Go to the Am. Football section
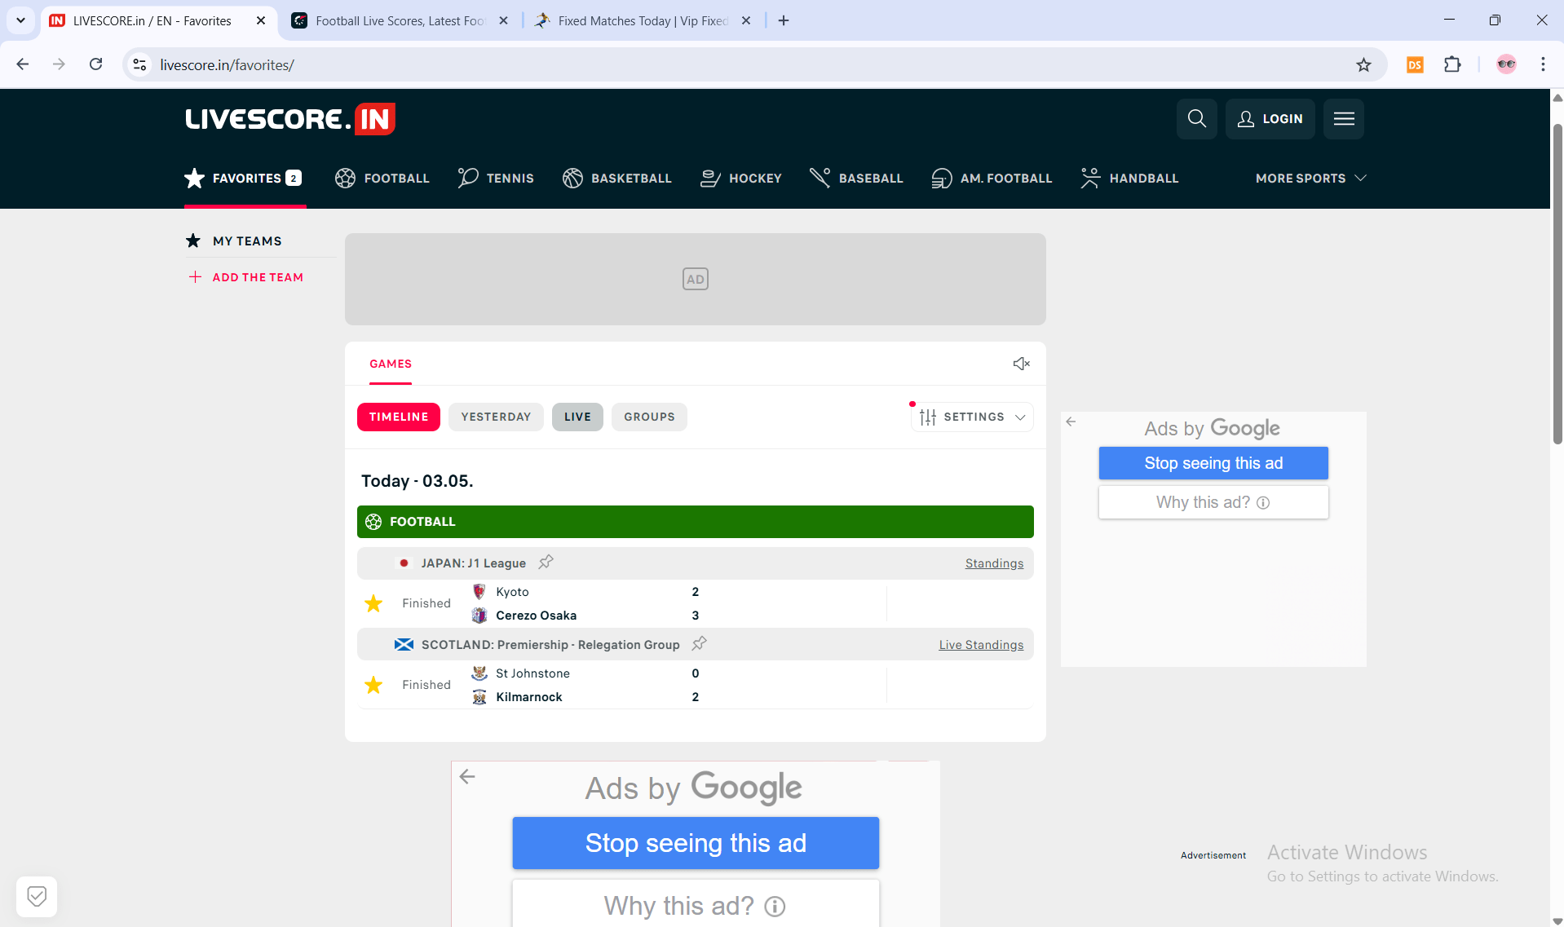This screenshot has width=1564, height=927. (992, 178)
